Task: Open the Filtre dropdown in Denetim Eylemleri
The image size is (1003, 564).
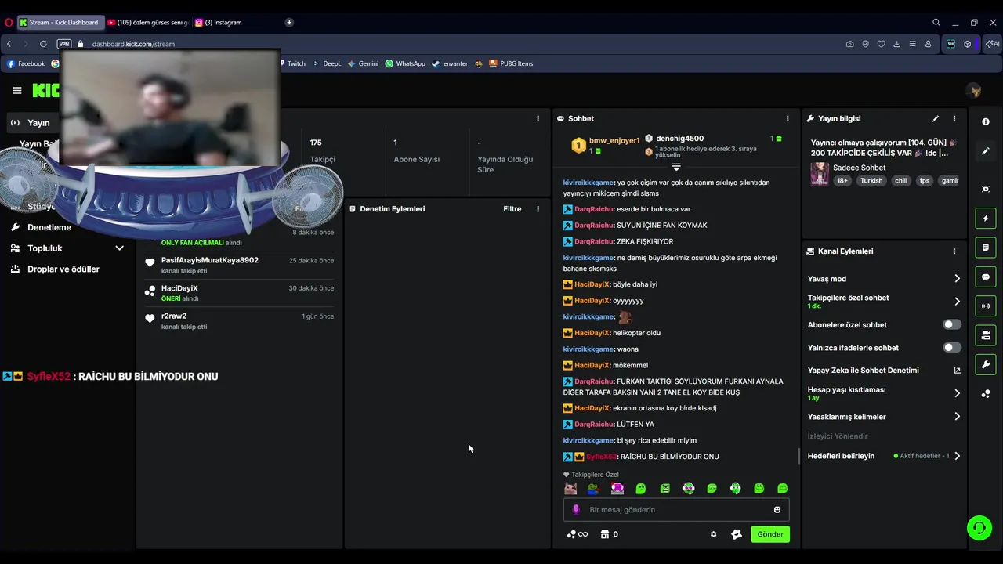Action: (512, 209)
